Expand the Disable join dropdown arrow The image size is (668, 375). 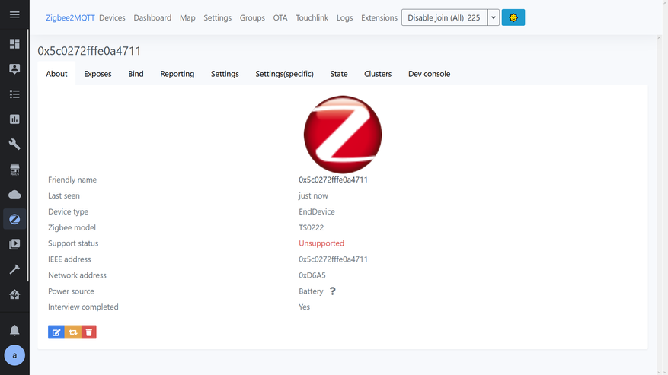click(494, 17)
